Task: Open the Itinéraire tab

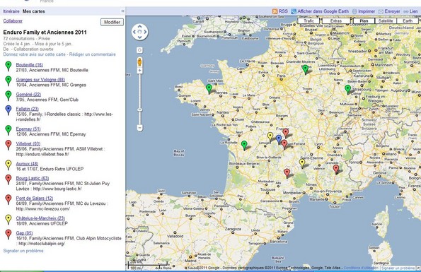Action: 11,11
